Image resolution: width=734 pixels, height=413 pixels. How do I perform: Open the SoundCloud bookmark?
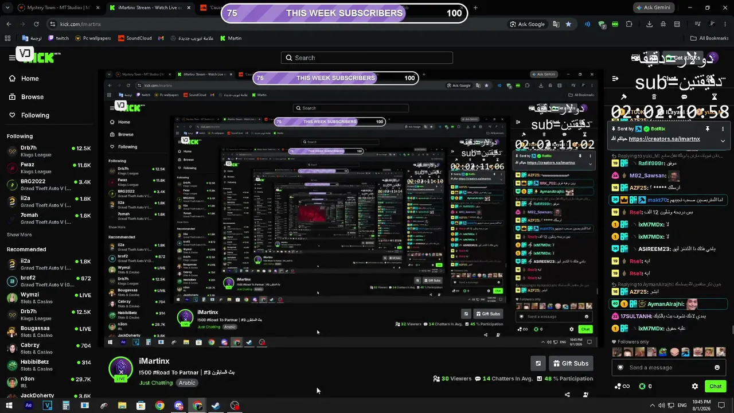pyautogui.click(x=135, y=38)
